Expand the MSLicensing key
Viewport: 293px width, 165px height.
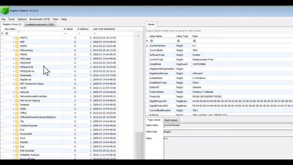tap(14, 50)
